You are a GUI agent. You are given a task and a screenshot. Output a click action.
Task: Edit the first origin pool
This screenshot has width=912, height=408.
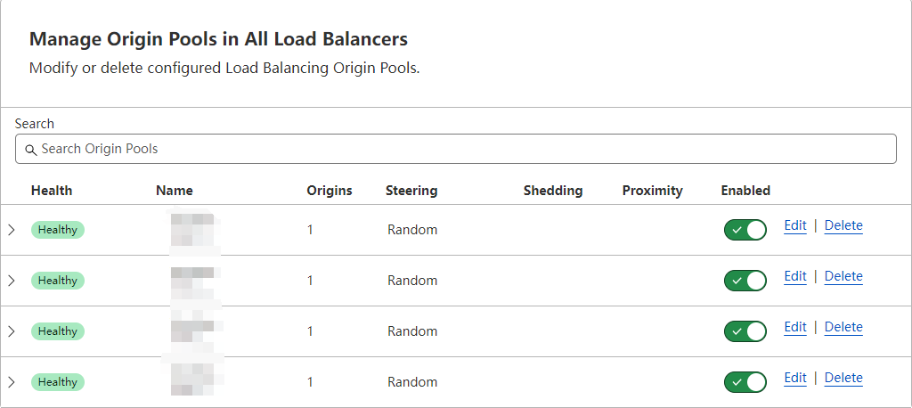795,225
